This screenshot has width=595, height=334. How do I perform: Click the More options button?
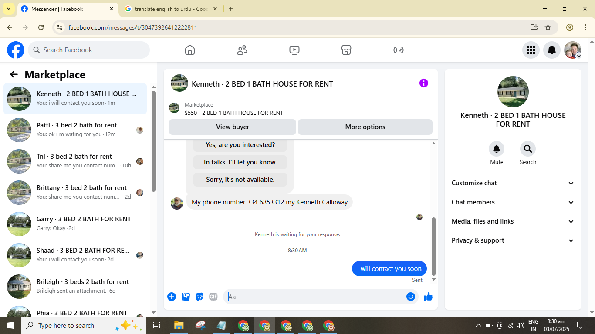[x=365, y=127]
